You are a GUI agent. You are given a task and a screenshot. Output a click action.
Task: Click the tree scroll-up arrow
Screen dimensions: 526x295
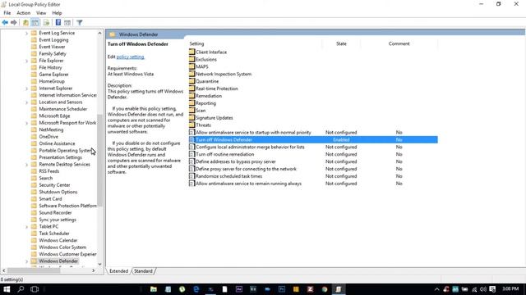99,33
